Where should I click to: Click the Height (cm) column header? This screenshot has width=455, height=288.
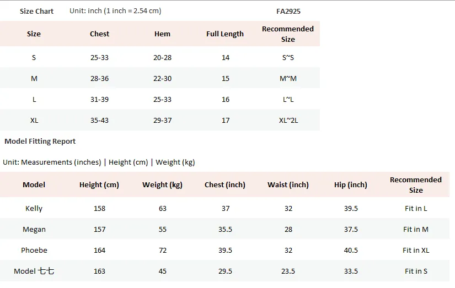coord(99,185)
